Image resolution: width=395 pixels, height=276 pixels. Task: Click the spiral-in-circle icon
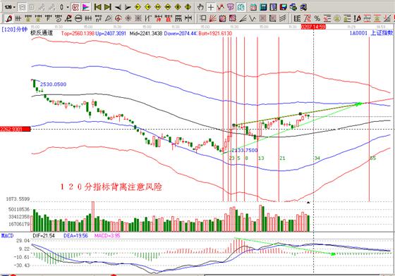119,18
